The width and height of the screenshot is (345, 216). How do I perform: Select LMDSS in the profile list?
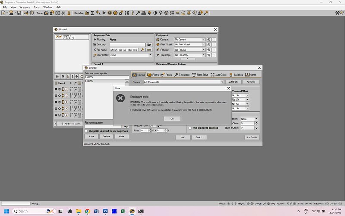tap(105, 81)
